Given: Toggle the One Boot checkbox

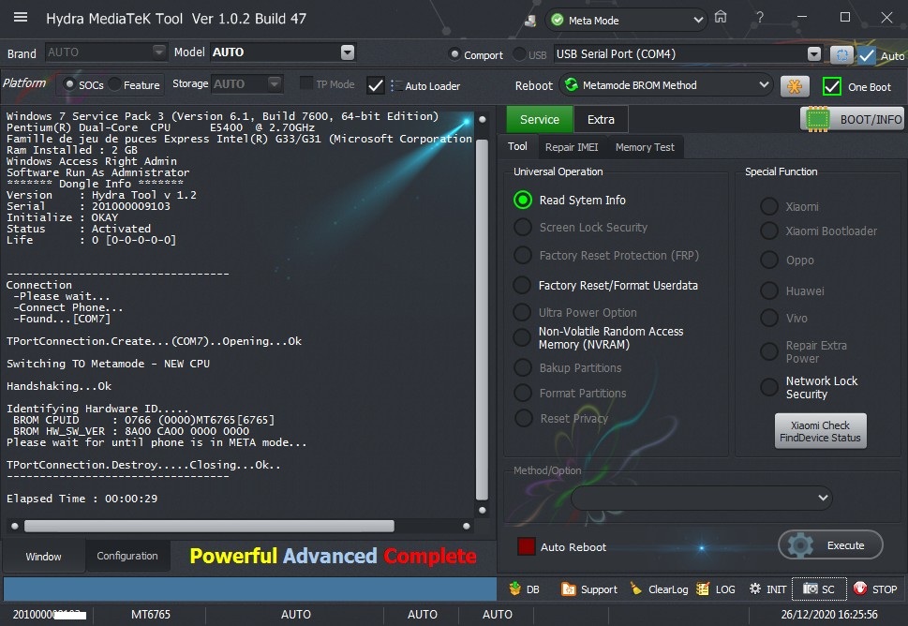Looking at the screenshot, I should click(x=831, y=87).
